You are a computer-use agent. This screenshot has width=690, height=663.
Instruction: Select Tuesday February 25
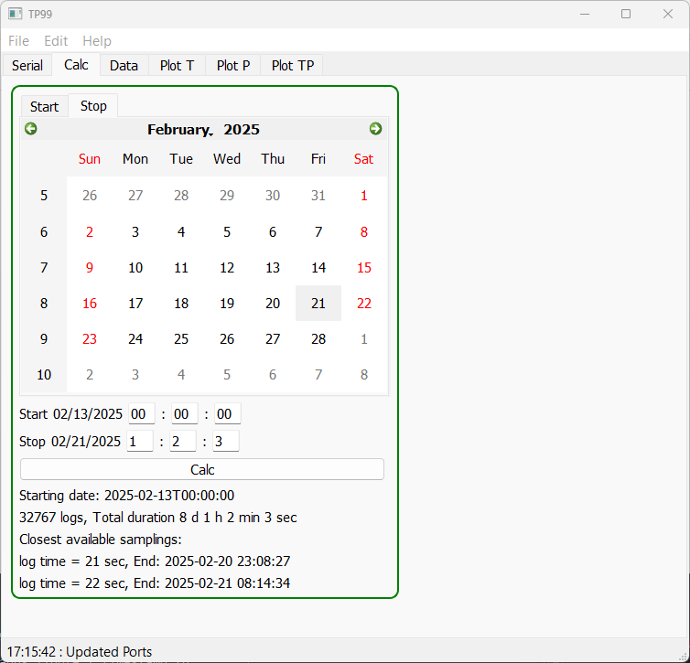point(181,338)
